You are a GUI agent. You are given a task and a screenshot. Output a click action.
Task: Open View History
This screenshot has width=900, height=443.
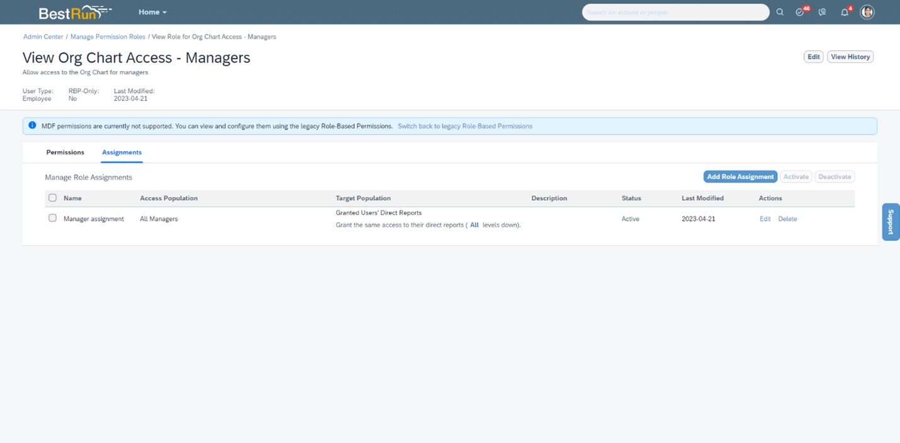[850, 57]
